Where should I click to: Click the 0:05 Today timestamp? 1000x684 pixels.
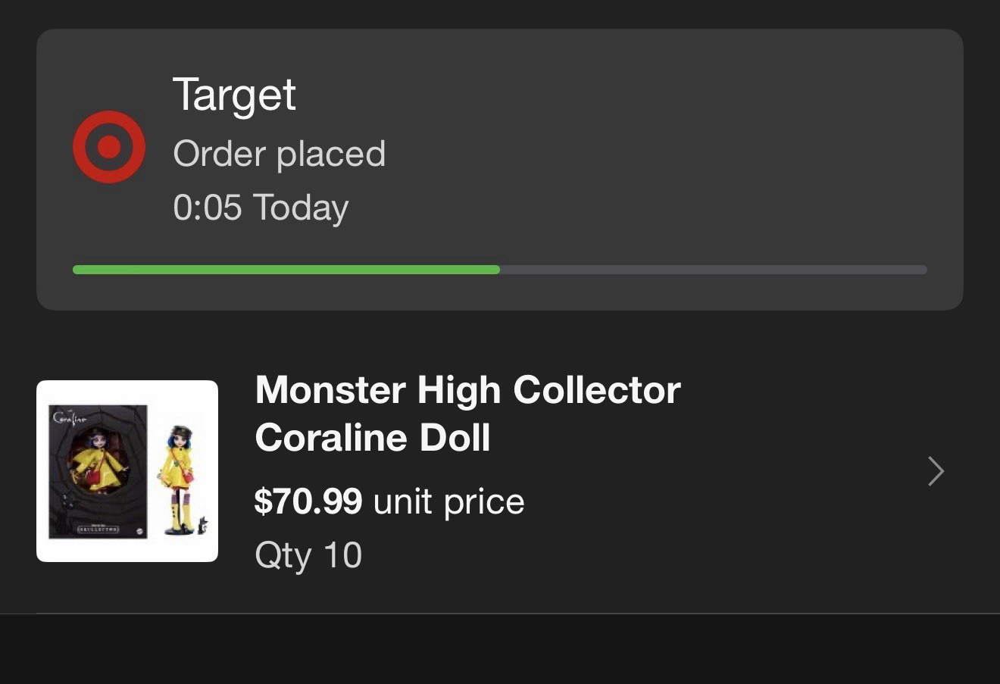261,207
